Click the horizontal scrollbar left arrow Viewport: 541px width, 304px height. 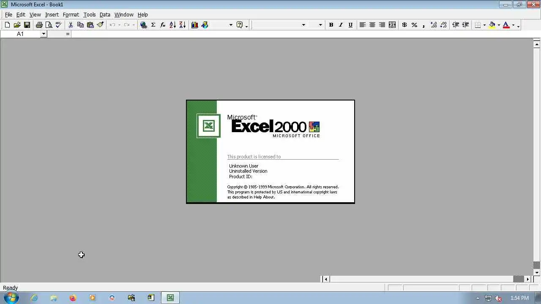[325, 279]
